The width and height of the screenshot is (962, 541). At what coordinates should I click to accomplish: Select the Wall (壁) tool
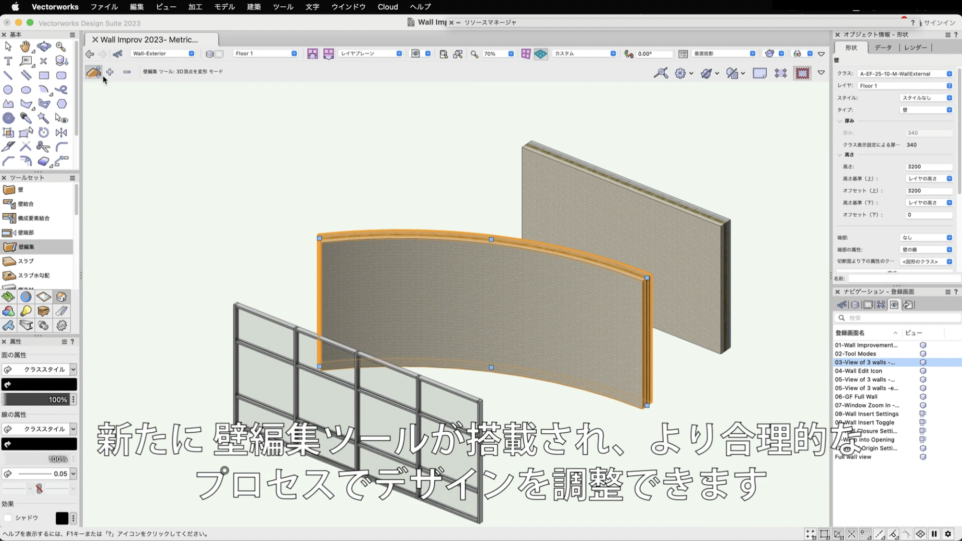37,190
